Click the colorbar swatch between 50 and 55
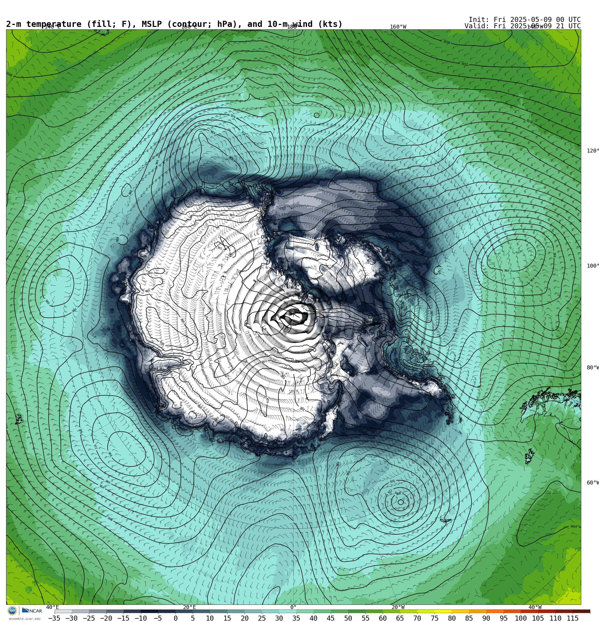599x622 pixels. (x=357, y=611)
